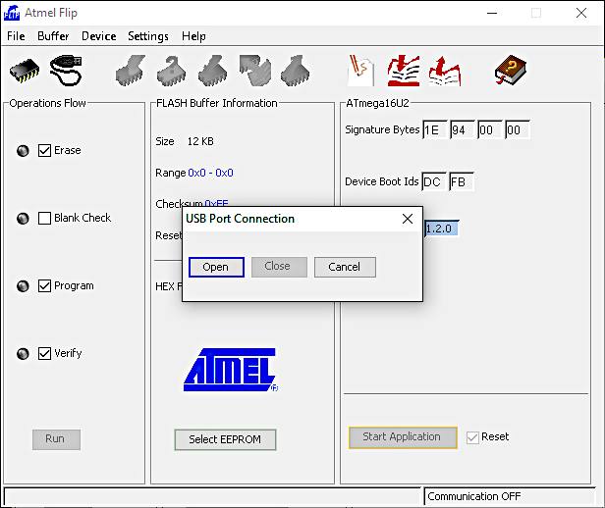
Task: Click Open in the USB Port Connection dialog
Action: coord(216,267)
